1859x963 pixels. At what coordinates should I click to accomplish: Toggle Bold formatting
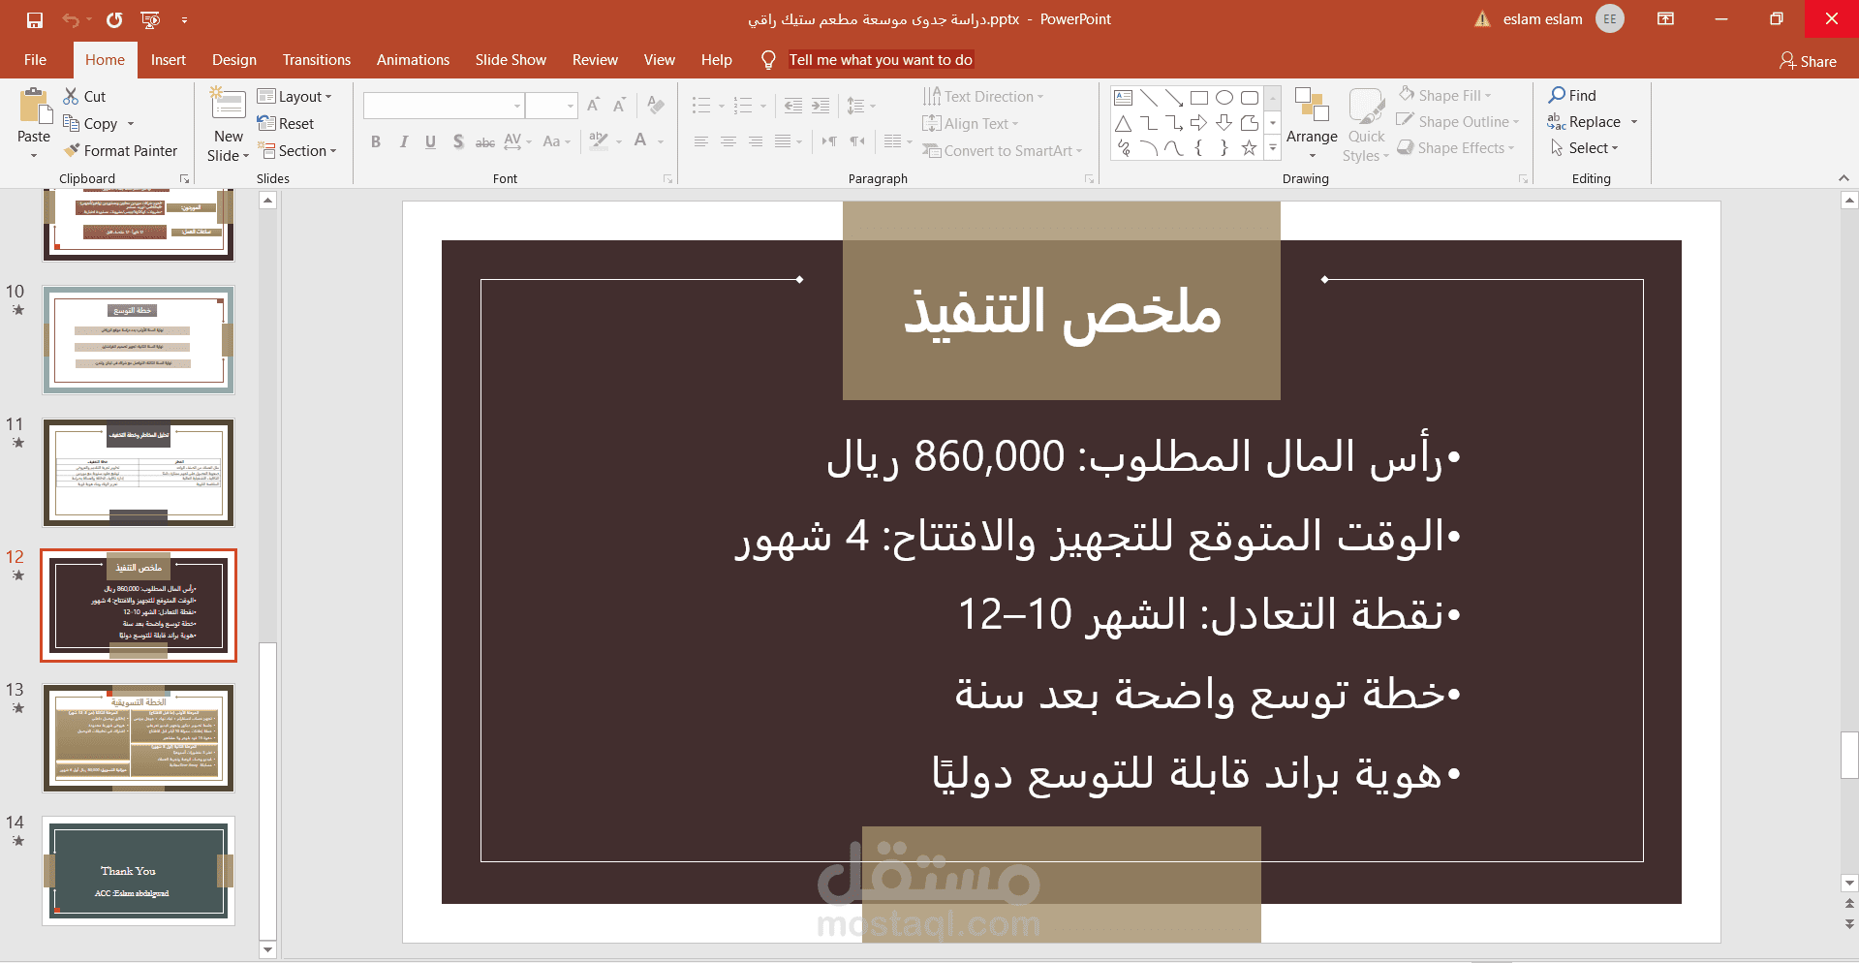click(376, 141)
